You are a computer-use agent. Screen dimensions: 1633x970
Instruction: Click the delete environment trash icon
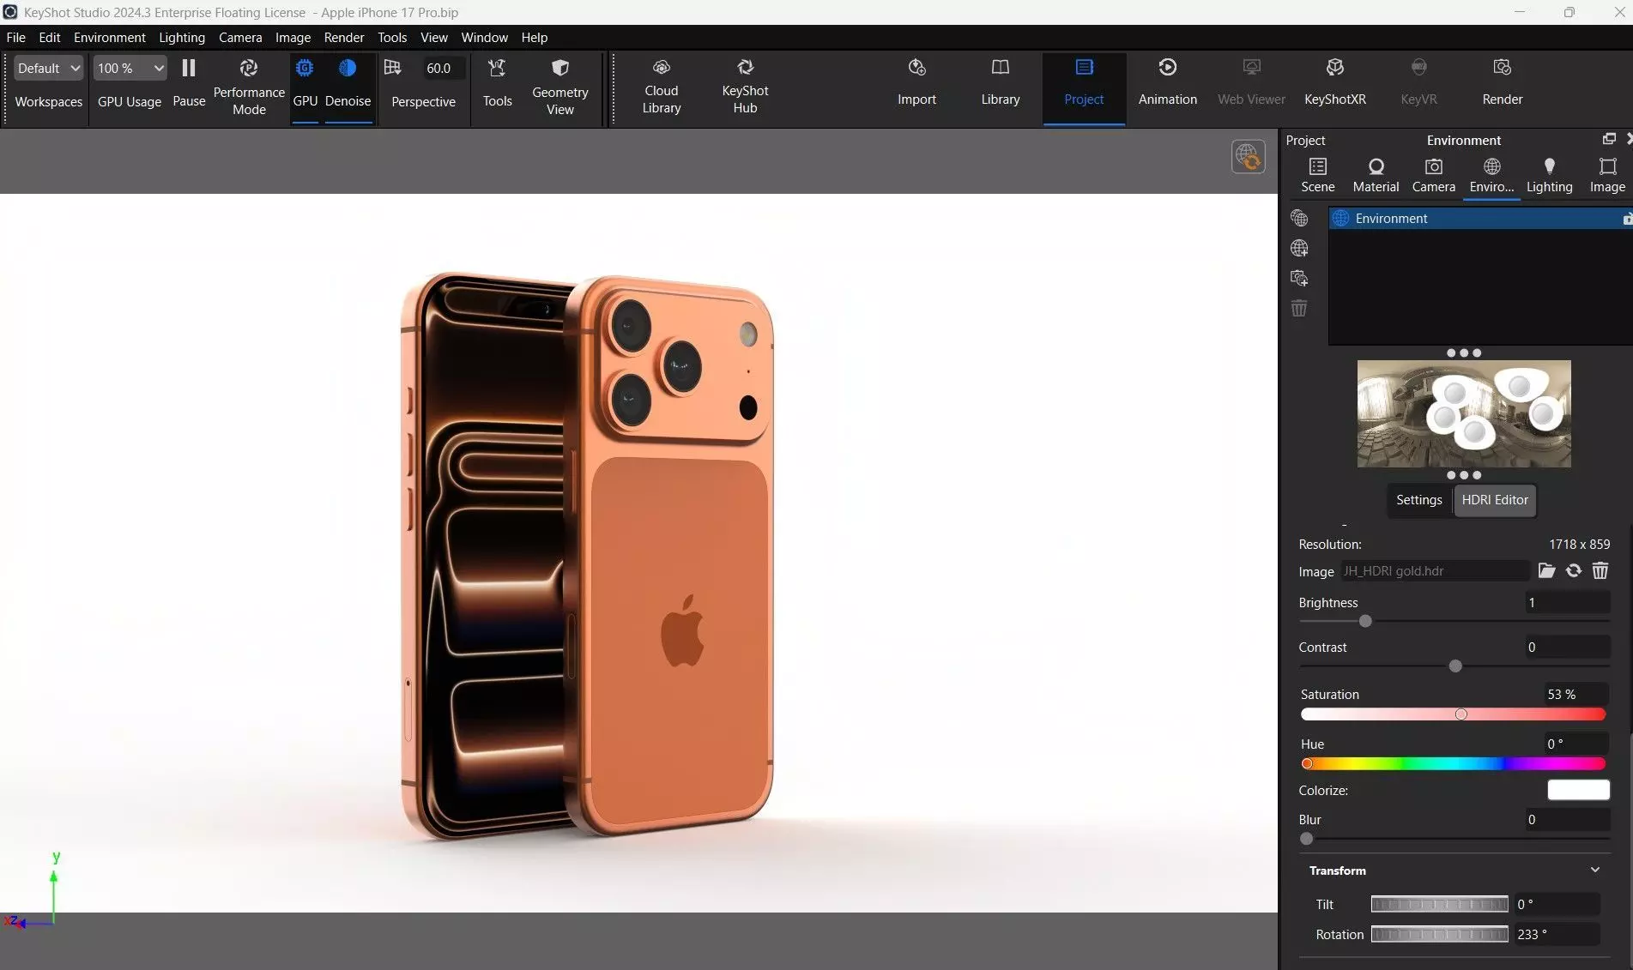tap(1298, 308)
